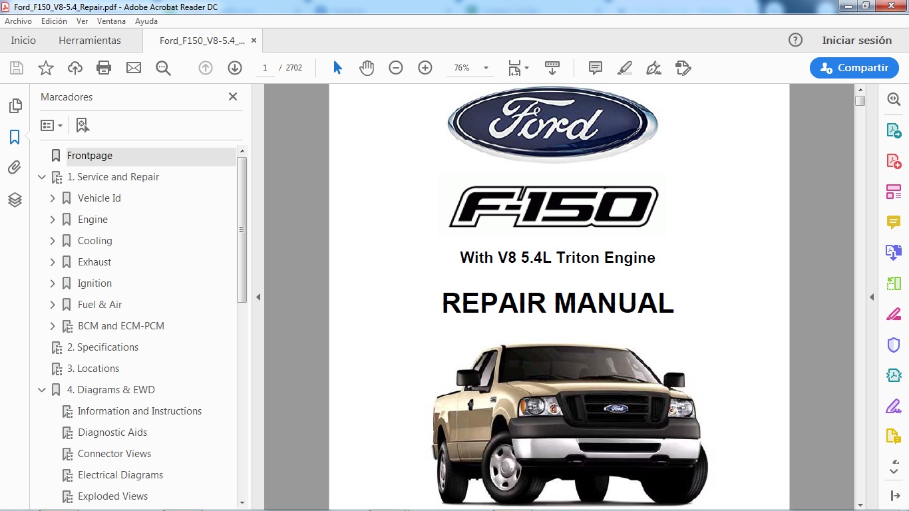Expand the Engine bookmark

point(53,220)
